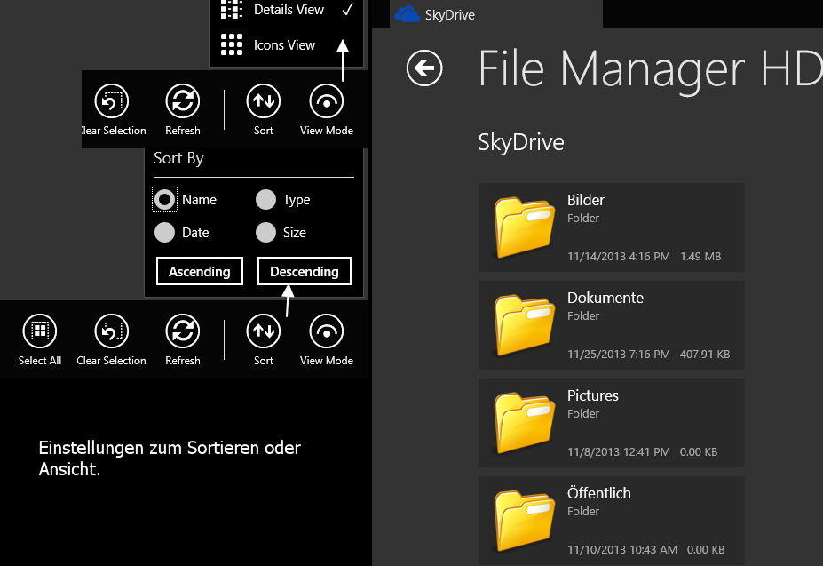
Task: Select the Date sort radio button
Action: [165, 232]
